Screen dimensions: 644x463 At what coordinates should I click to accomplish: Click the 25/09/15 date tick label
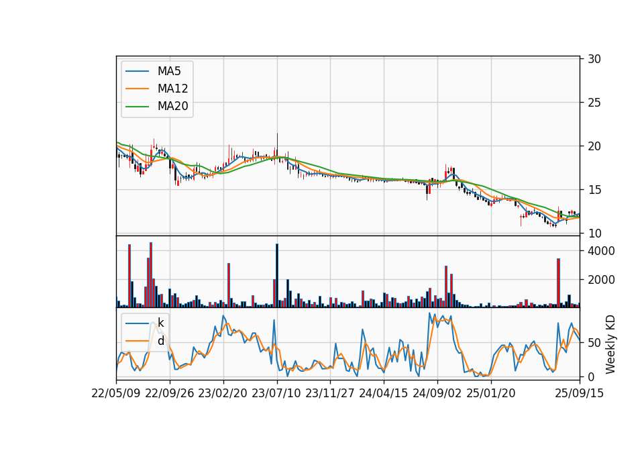coord(580,393)
